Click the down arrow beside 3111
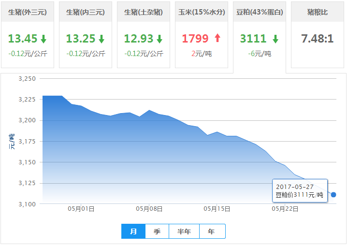 (275, 39)
